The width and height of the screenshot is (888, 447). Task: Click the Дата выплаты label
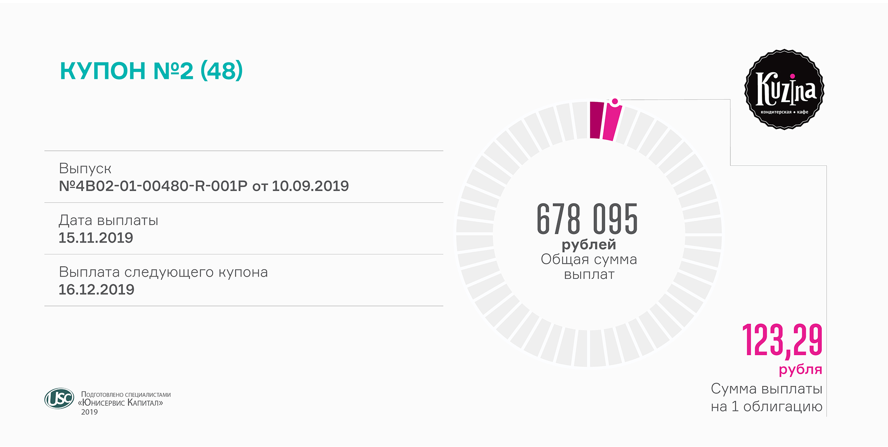108,220
